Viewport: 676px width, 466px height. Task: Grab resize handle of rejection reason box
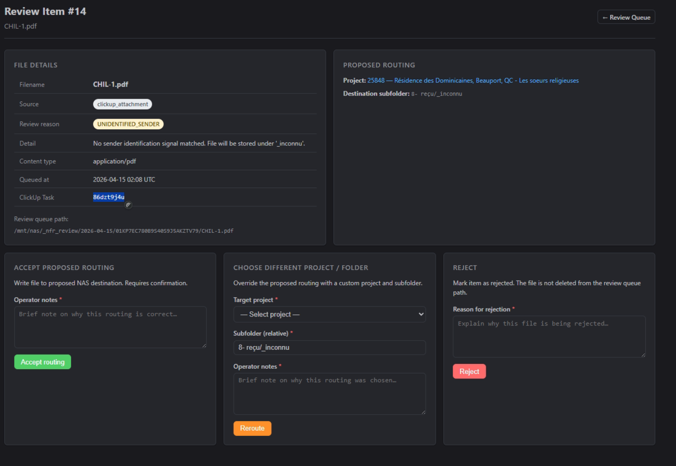643,355
